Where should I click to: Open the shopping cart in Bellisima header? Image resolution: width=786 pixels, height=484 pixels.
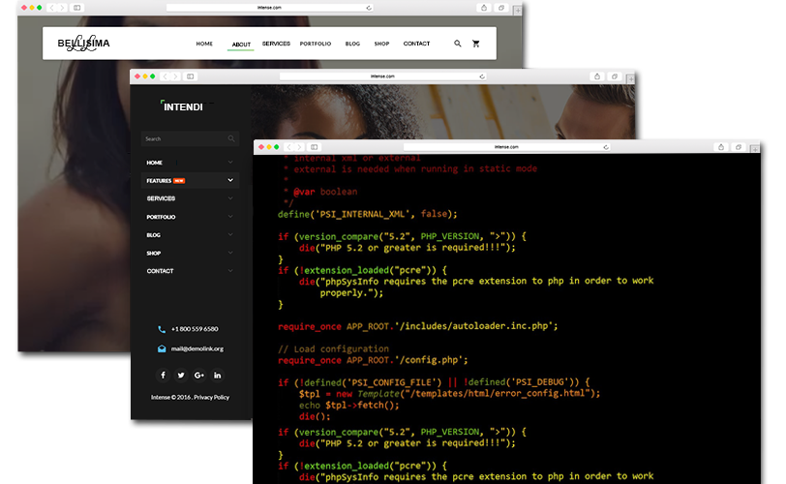point(475,44)
